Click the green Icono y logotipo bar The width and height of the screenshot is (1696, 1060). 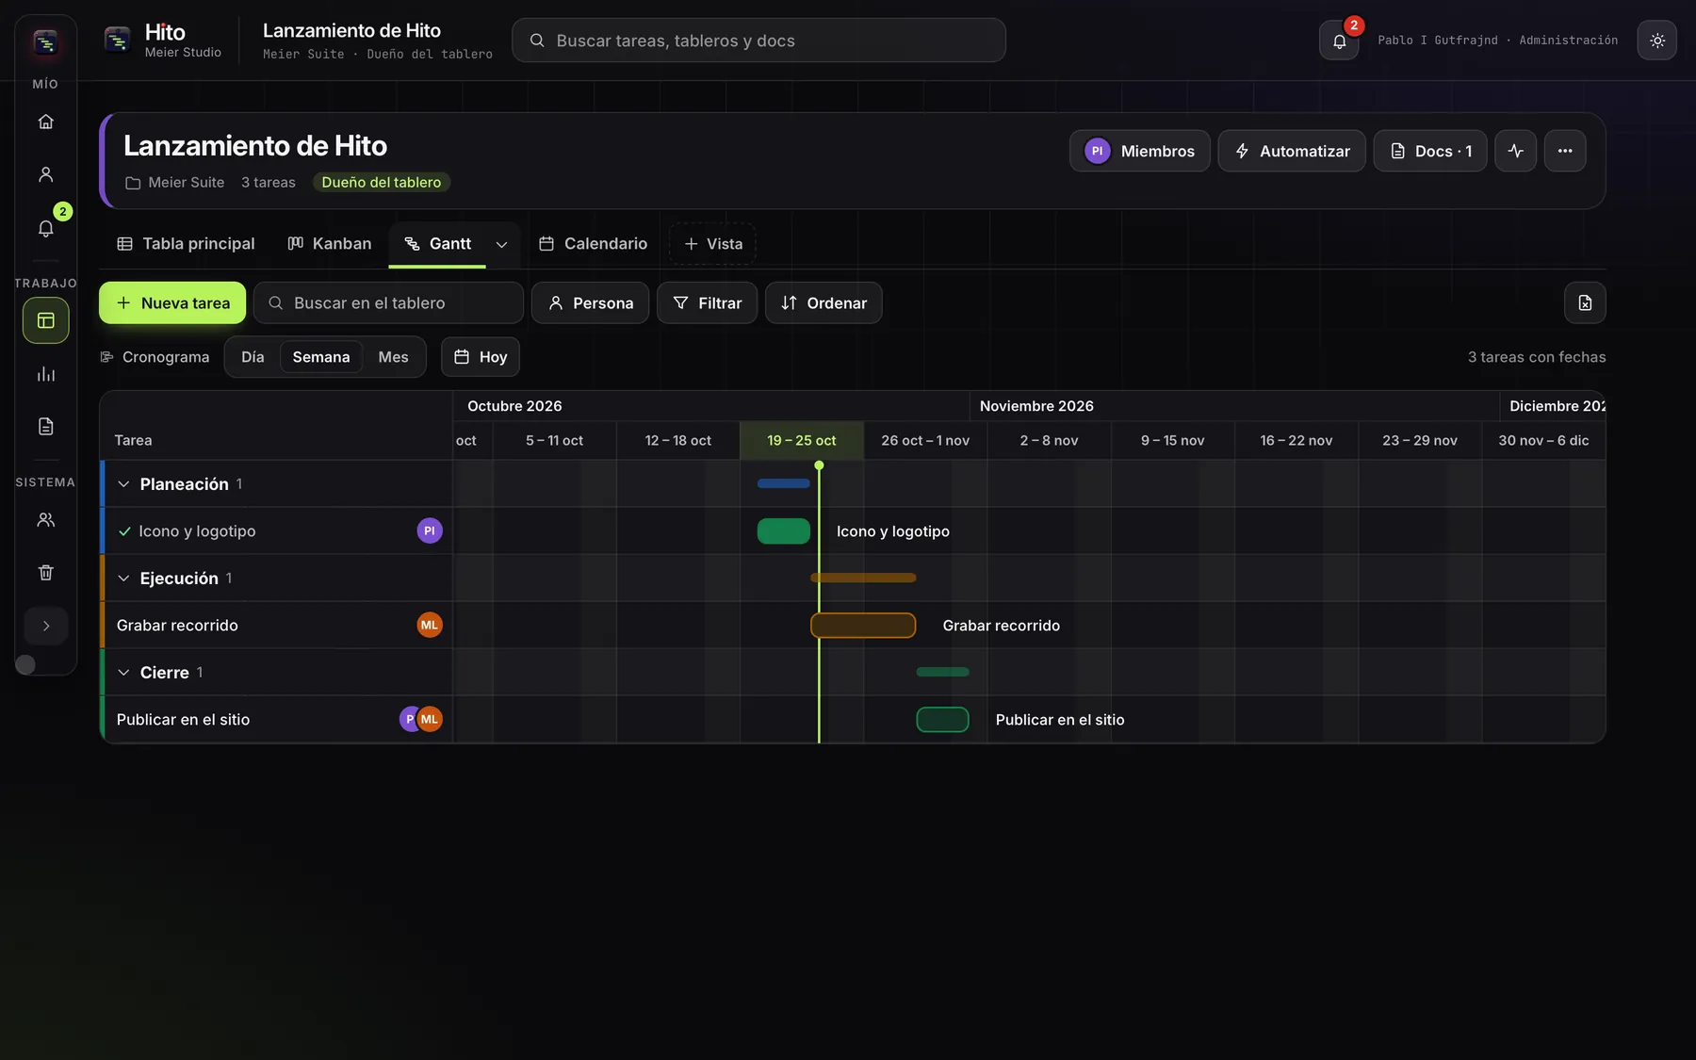[784, 531]
